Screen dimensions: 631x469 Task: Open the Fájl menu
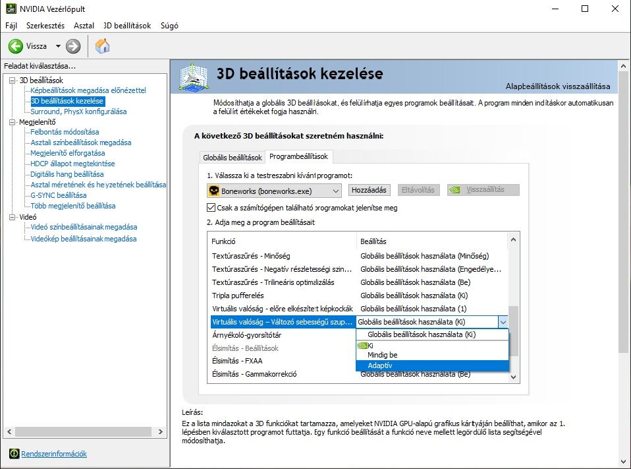pos(11,25)
